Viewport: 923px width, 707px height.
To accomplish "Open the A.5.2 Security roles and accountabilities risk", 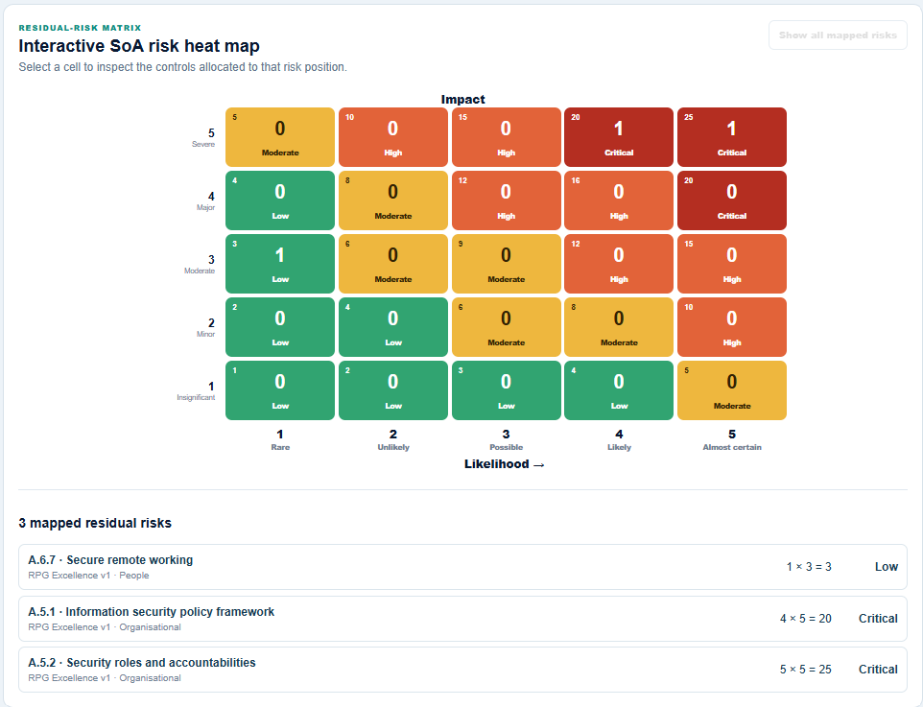I will 462,670.
